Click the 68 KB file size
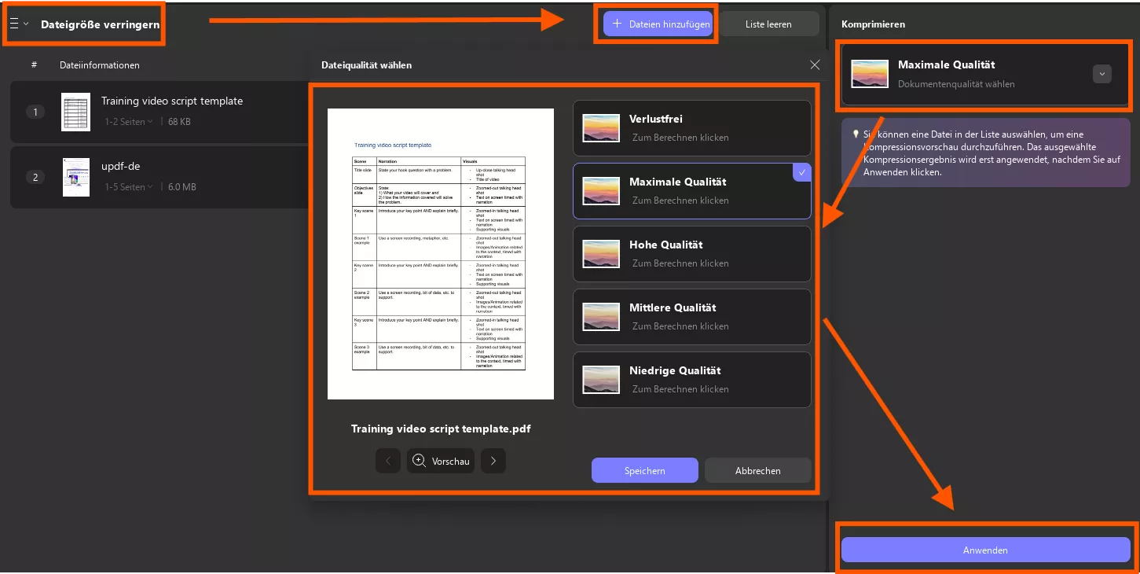 [x=180, y=122]
